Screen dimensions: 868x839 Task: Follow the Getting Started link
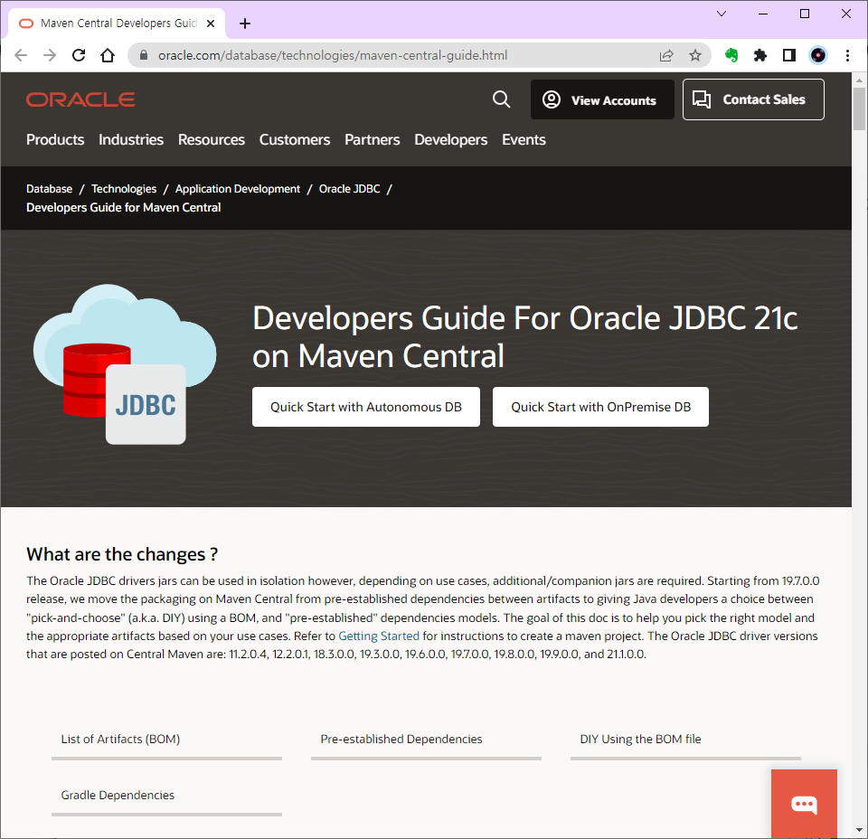(379, 636)
